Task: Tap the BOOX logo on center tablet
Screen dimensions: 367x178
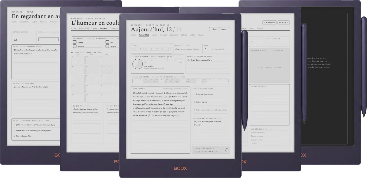Action: 180,168
